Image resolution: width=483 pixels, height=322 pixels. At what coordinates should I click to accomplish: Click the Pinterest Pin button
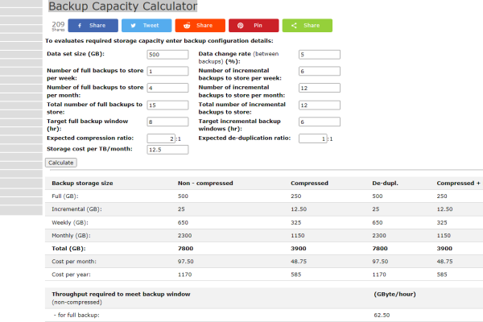click(253, 26)
